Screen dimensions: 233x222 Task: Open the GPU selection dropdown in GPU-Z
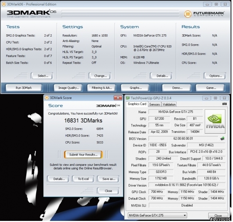(x=157, y=215)
